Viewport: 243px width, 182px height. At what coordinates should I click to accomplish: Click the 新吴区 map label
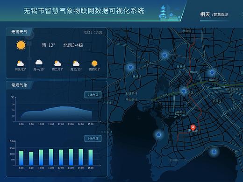[217, 101]
